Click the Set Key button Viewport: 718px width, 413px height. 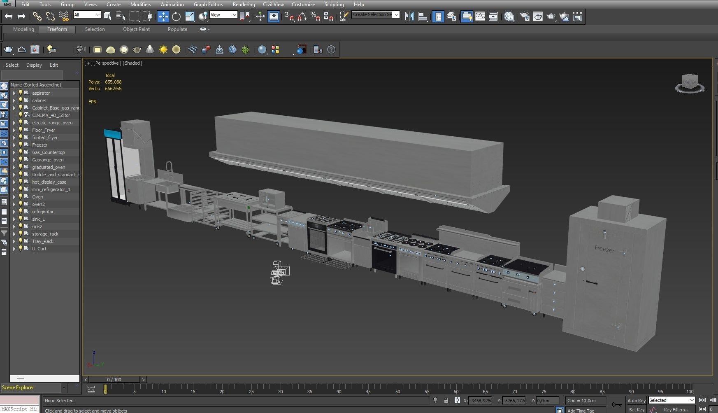pyautogui.click(x=637, y=410)
